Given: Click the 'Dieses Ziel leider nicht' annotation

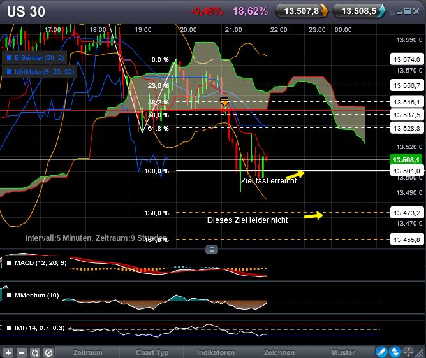Looking at the screenshot, I should coord(247,220).
